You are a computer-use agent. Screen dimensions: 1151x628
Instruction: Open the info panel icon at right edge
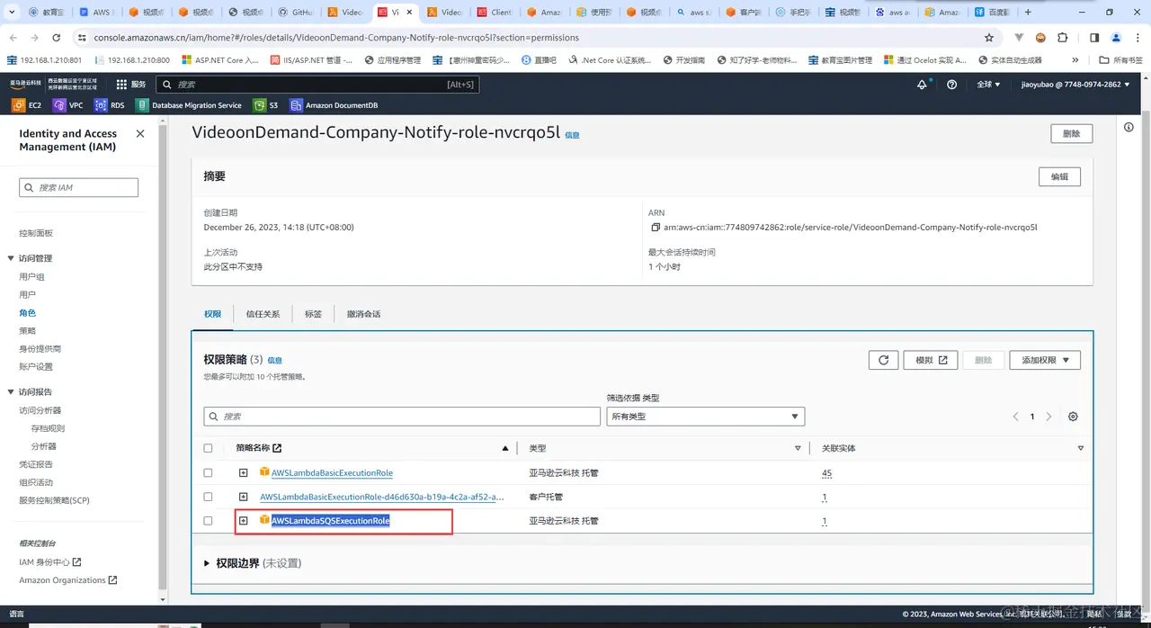(x=1129, y=128)
